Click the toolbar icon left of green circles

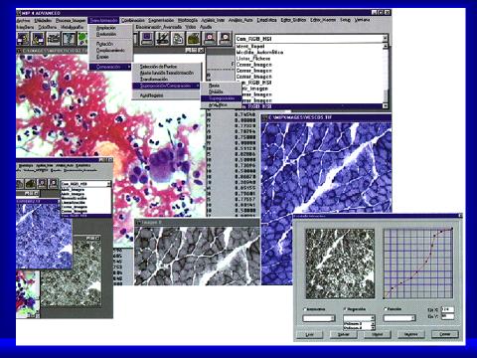coord(69,39)
